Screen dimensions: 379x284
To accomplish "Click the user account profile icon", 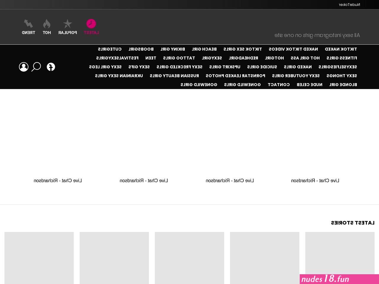I will click(x=24, y=67).
